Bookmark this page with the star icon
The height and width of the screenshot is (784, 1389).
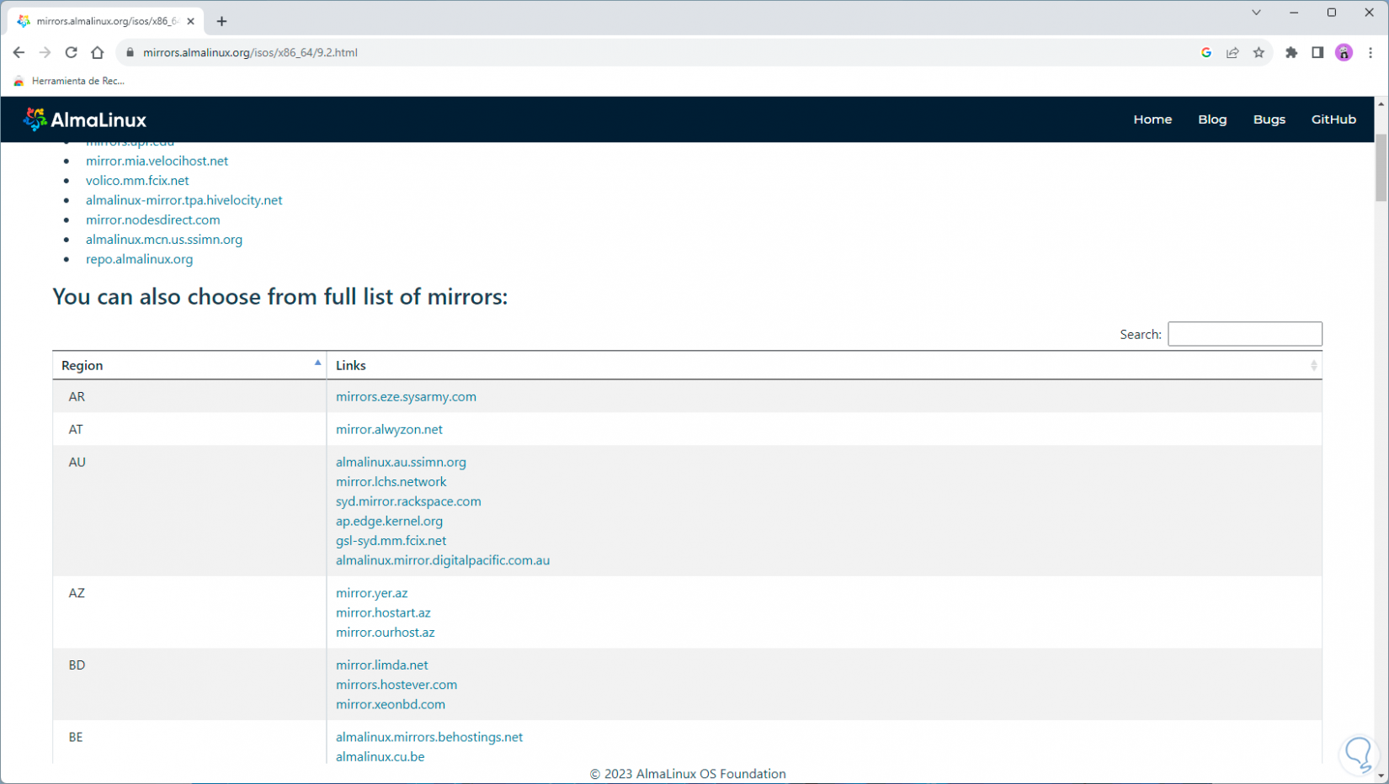(x=1259, y=52)
